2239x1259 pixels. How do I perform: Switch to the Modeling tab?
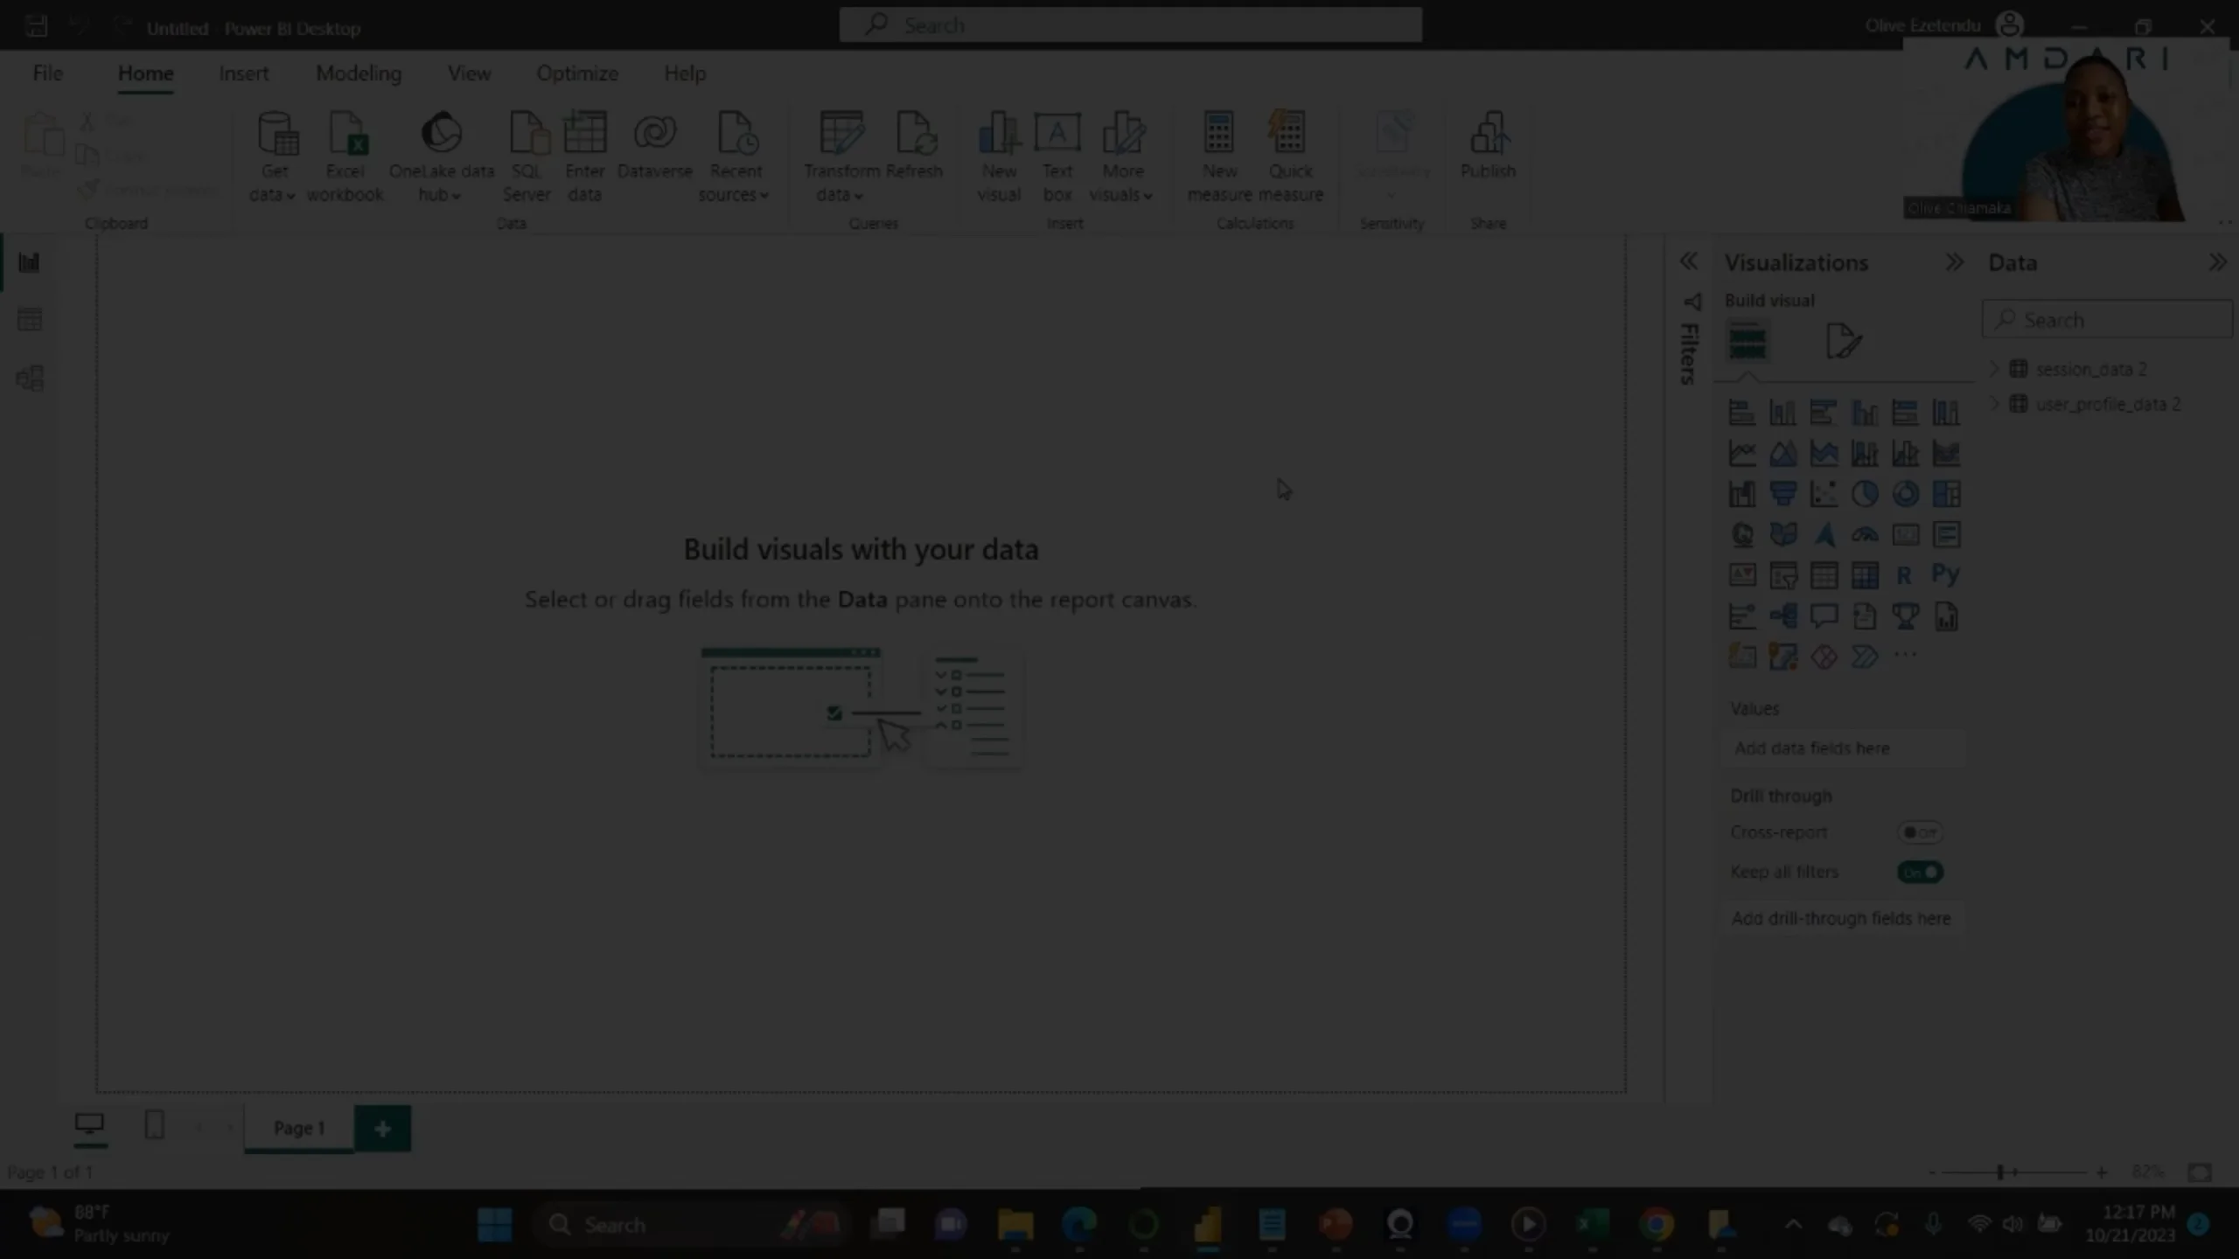[x=359, y=73]
